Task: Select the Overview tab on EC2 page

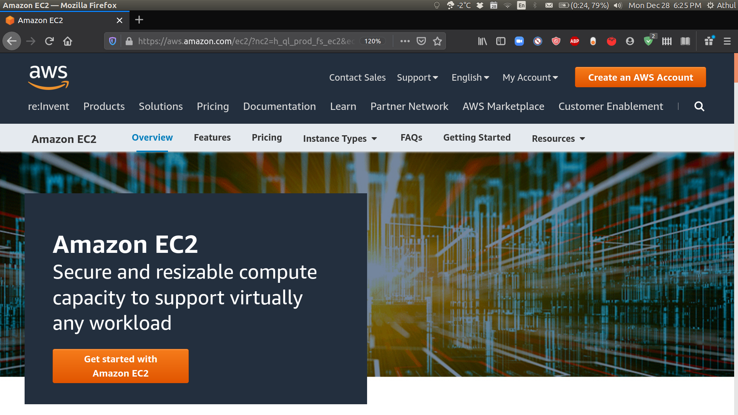Action: pyautogui.click(x=152, y=137)
